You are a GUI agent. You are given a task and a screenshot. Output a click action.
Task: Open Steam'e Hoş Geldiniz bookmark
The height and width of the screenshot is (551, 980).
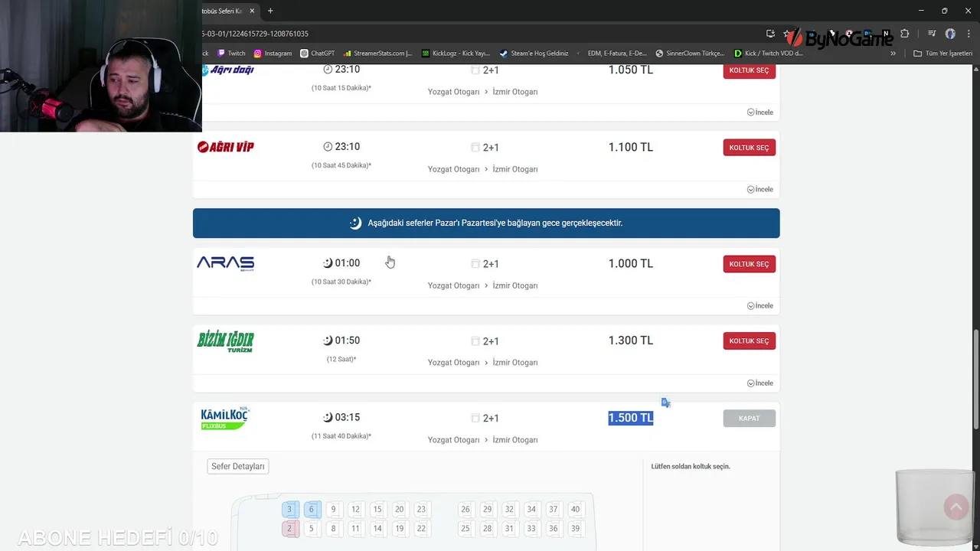click(x=534, y=54)
